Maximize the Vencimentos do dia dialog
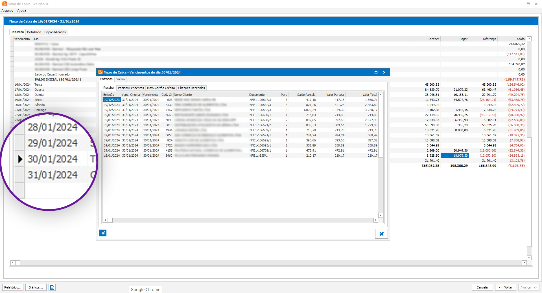542x293 pixels. tap(376, 72)
